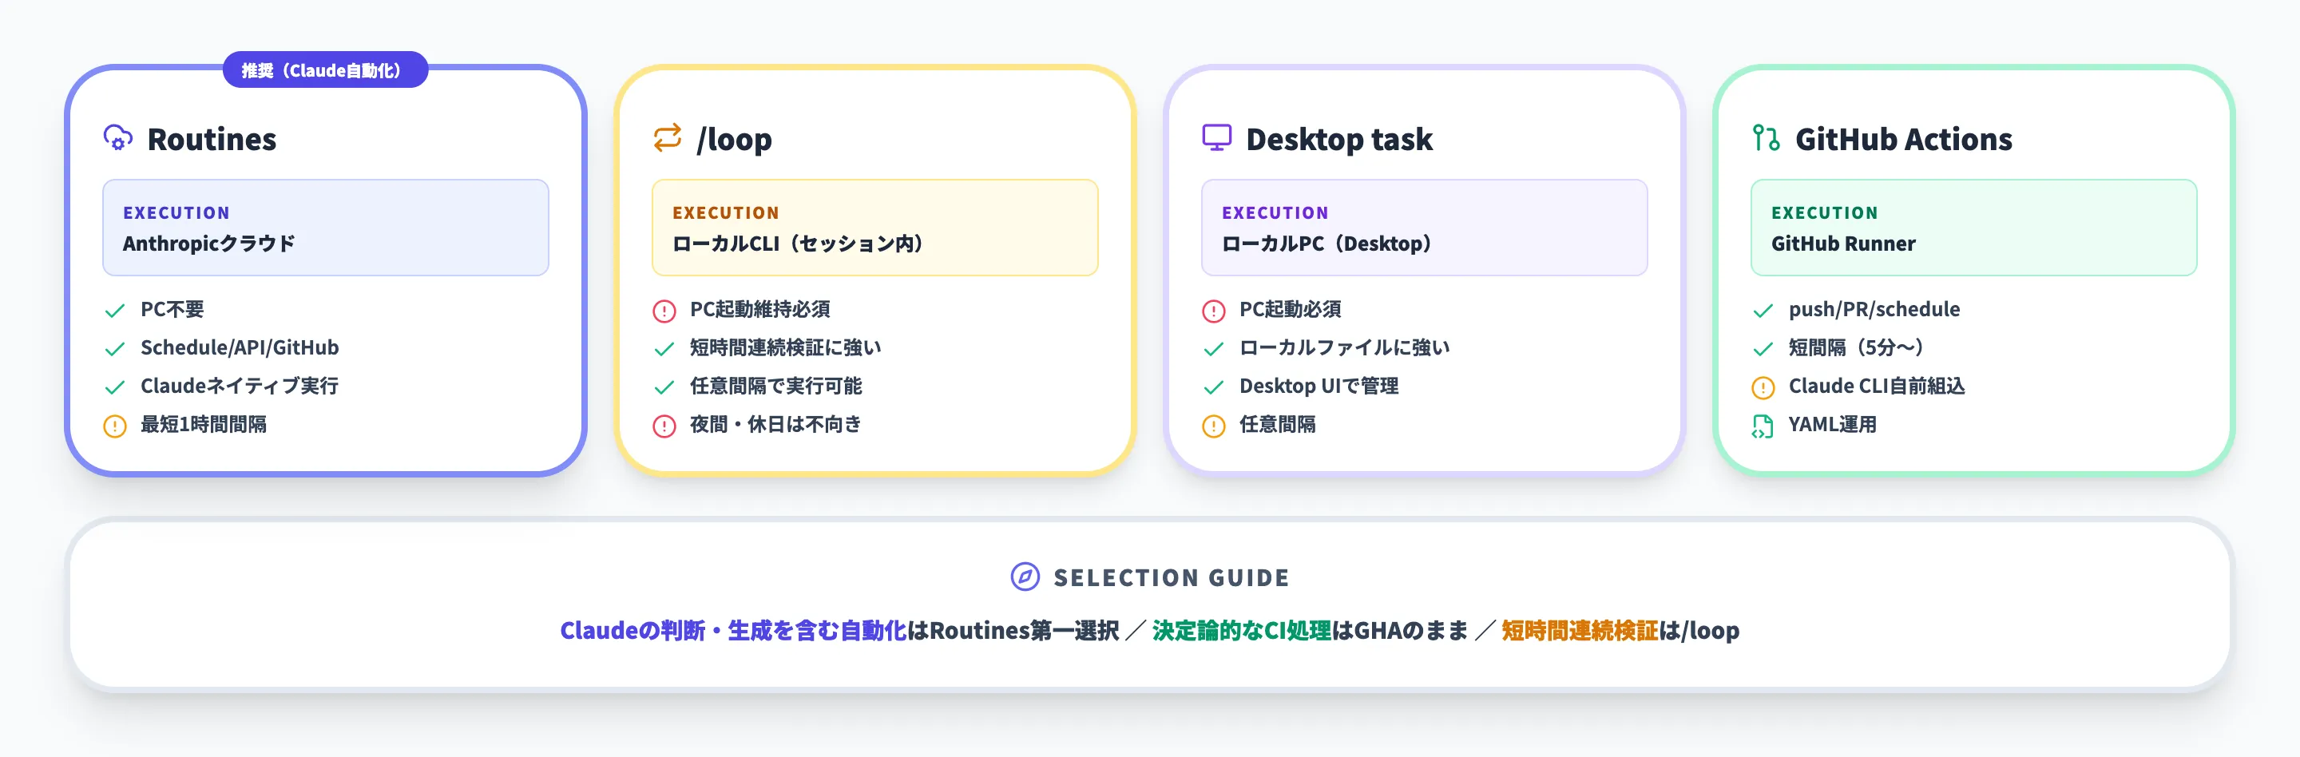Click the GitHub Actions pull request icon
This screenshot has width=2300, height=757.
1766,138
